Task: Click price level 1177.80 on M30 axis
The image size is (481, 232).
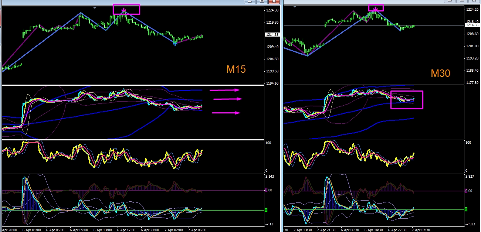Action: point(472,83)
